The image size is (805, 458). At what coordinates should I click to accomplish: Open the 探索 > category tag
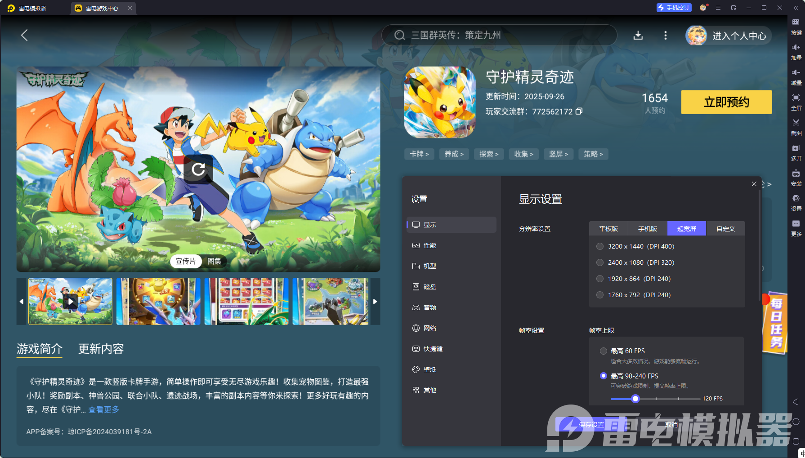(x=489, y=154)
